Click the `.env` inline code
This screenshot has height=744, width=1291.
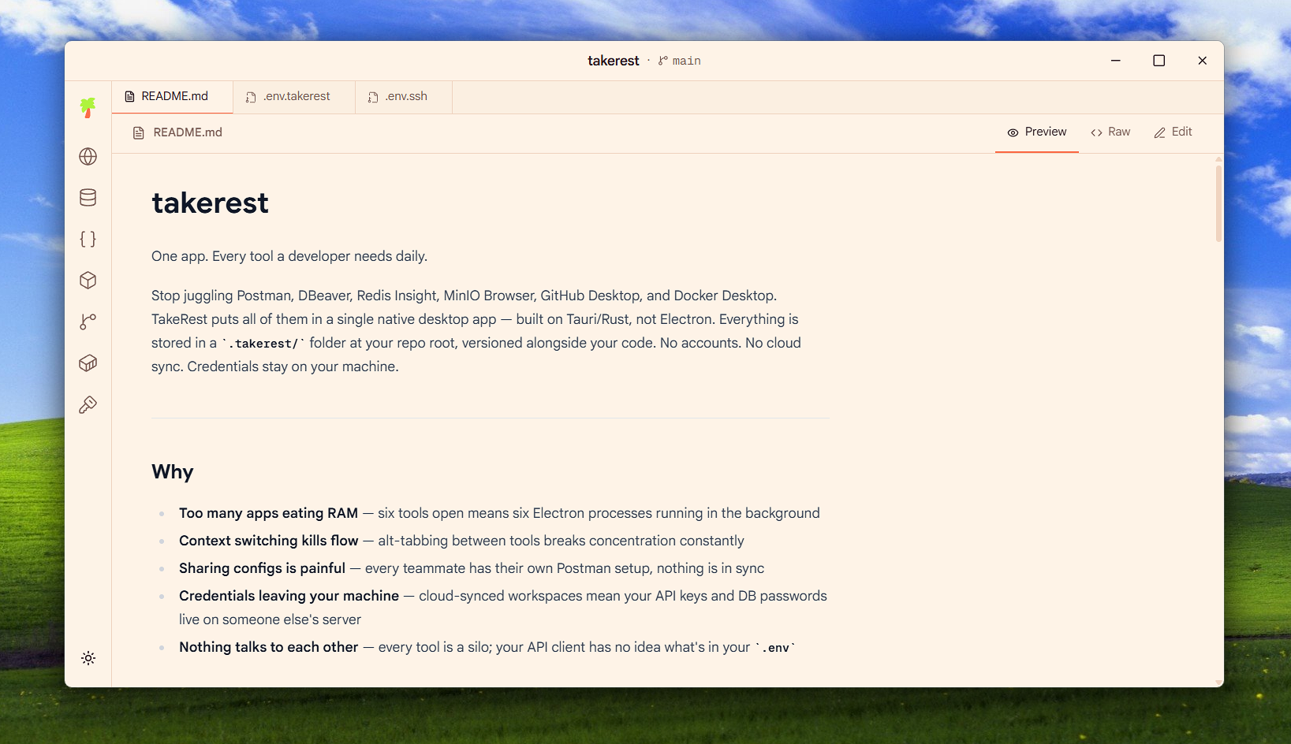776,648
